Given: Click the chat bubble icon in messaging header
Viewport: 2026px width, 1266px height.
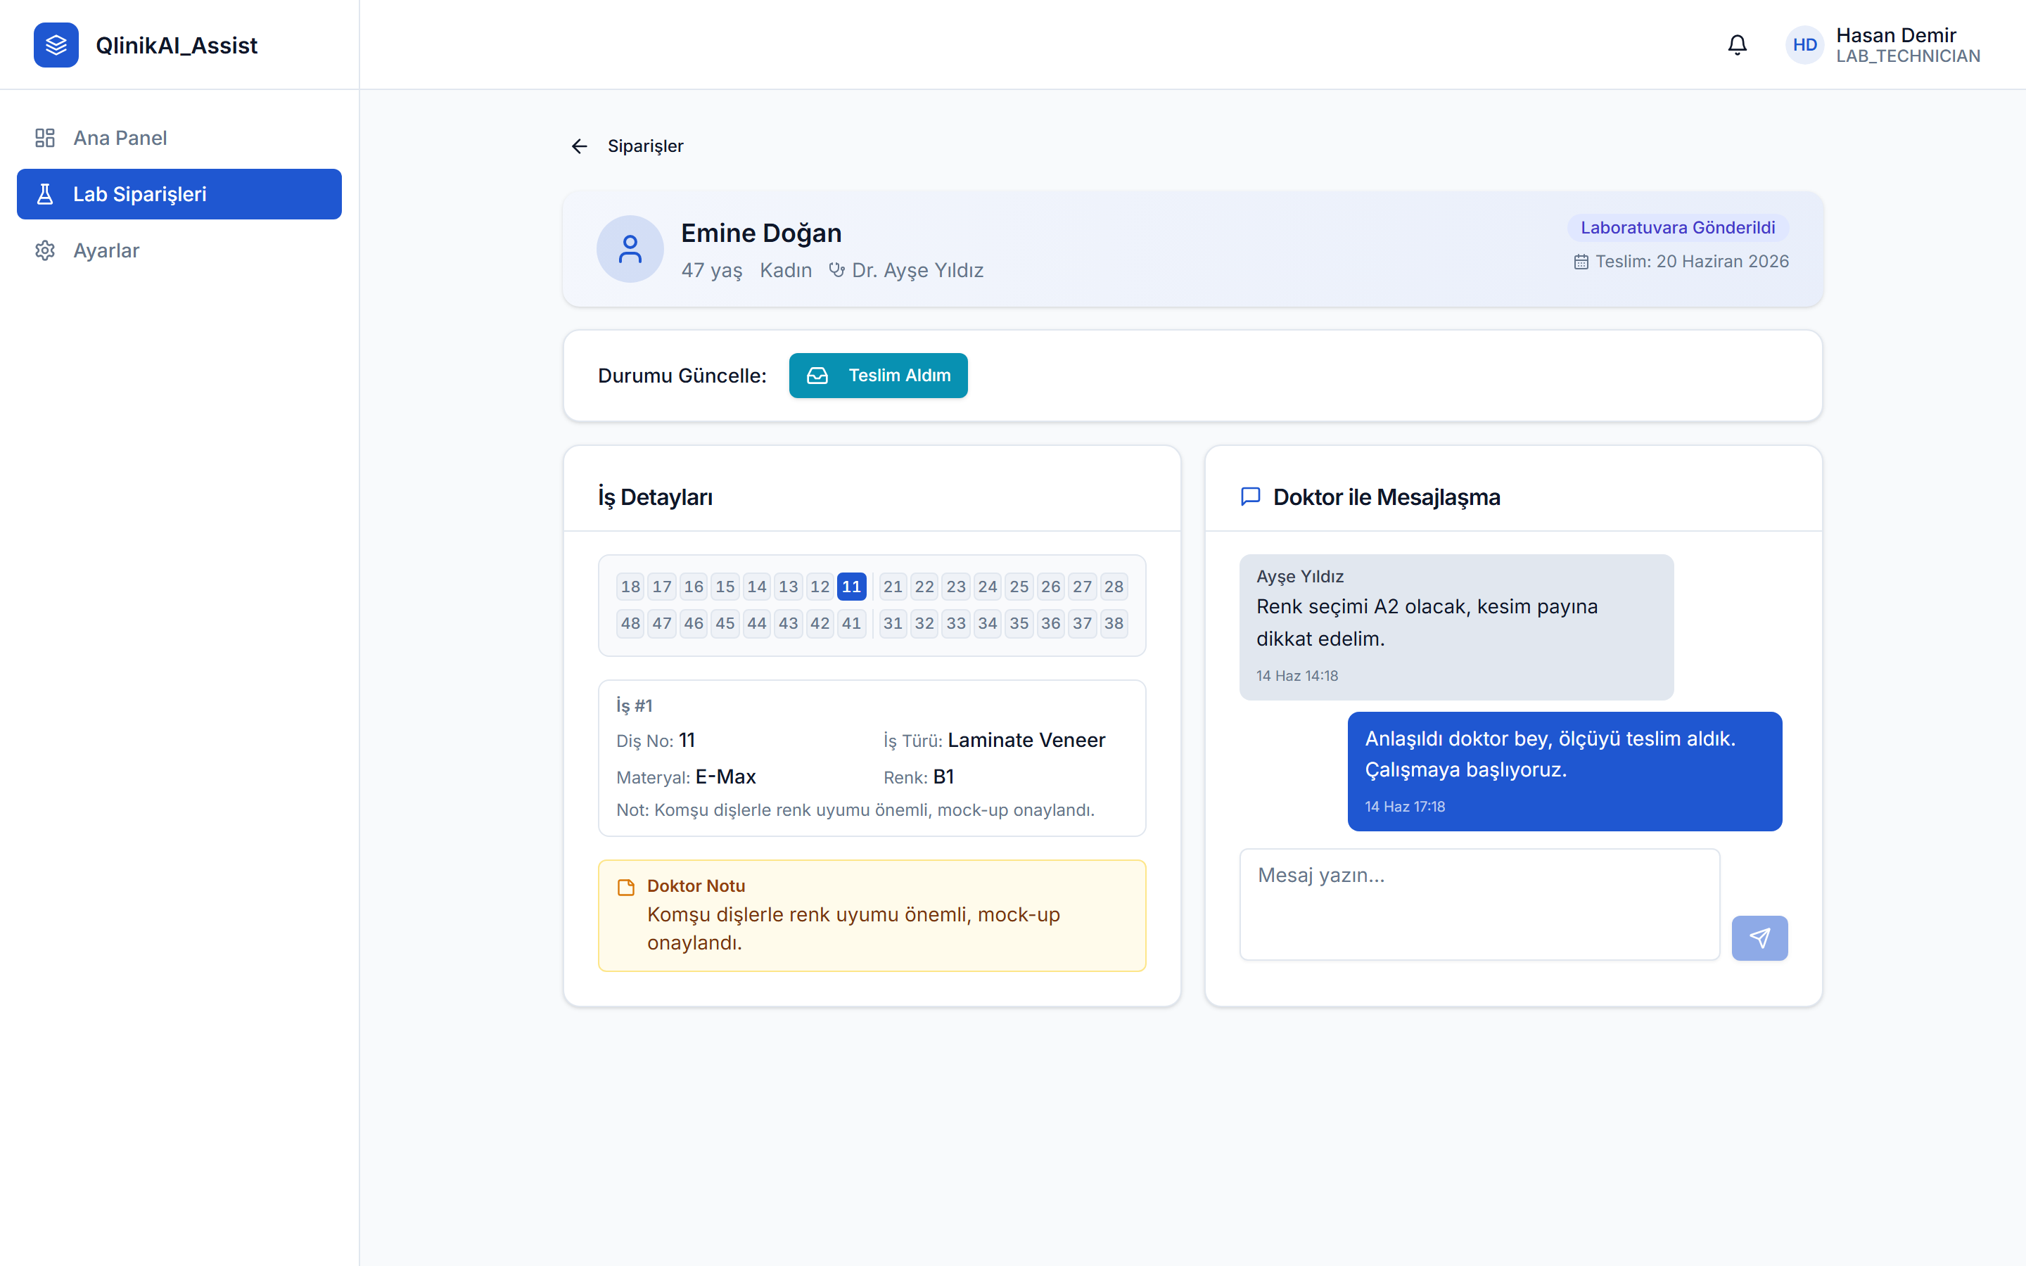Looking at the screenshot, I should pos(1250,497).
